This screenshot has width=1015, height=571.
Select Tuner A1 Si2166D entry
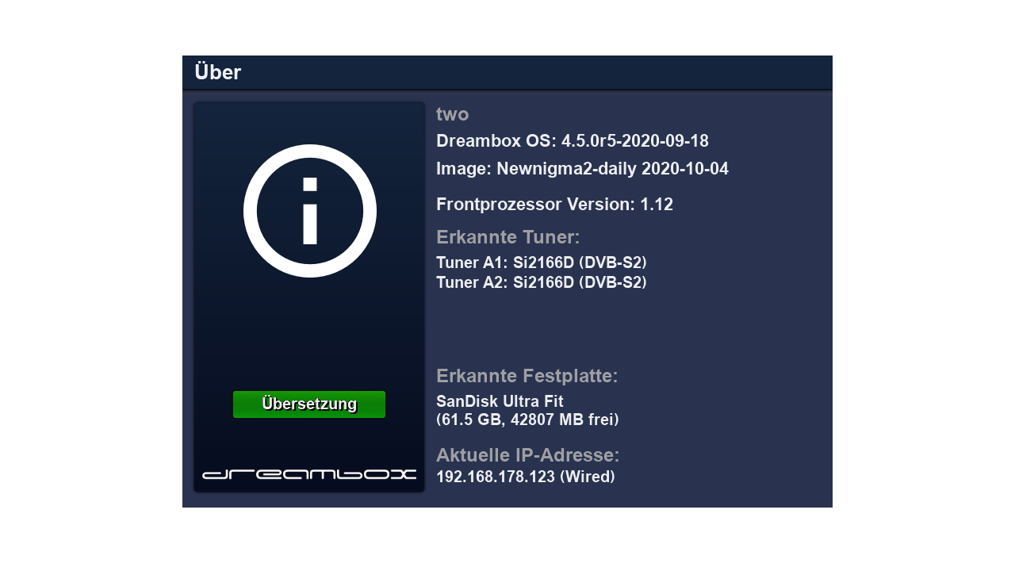[x=541, y=263]
